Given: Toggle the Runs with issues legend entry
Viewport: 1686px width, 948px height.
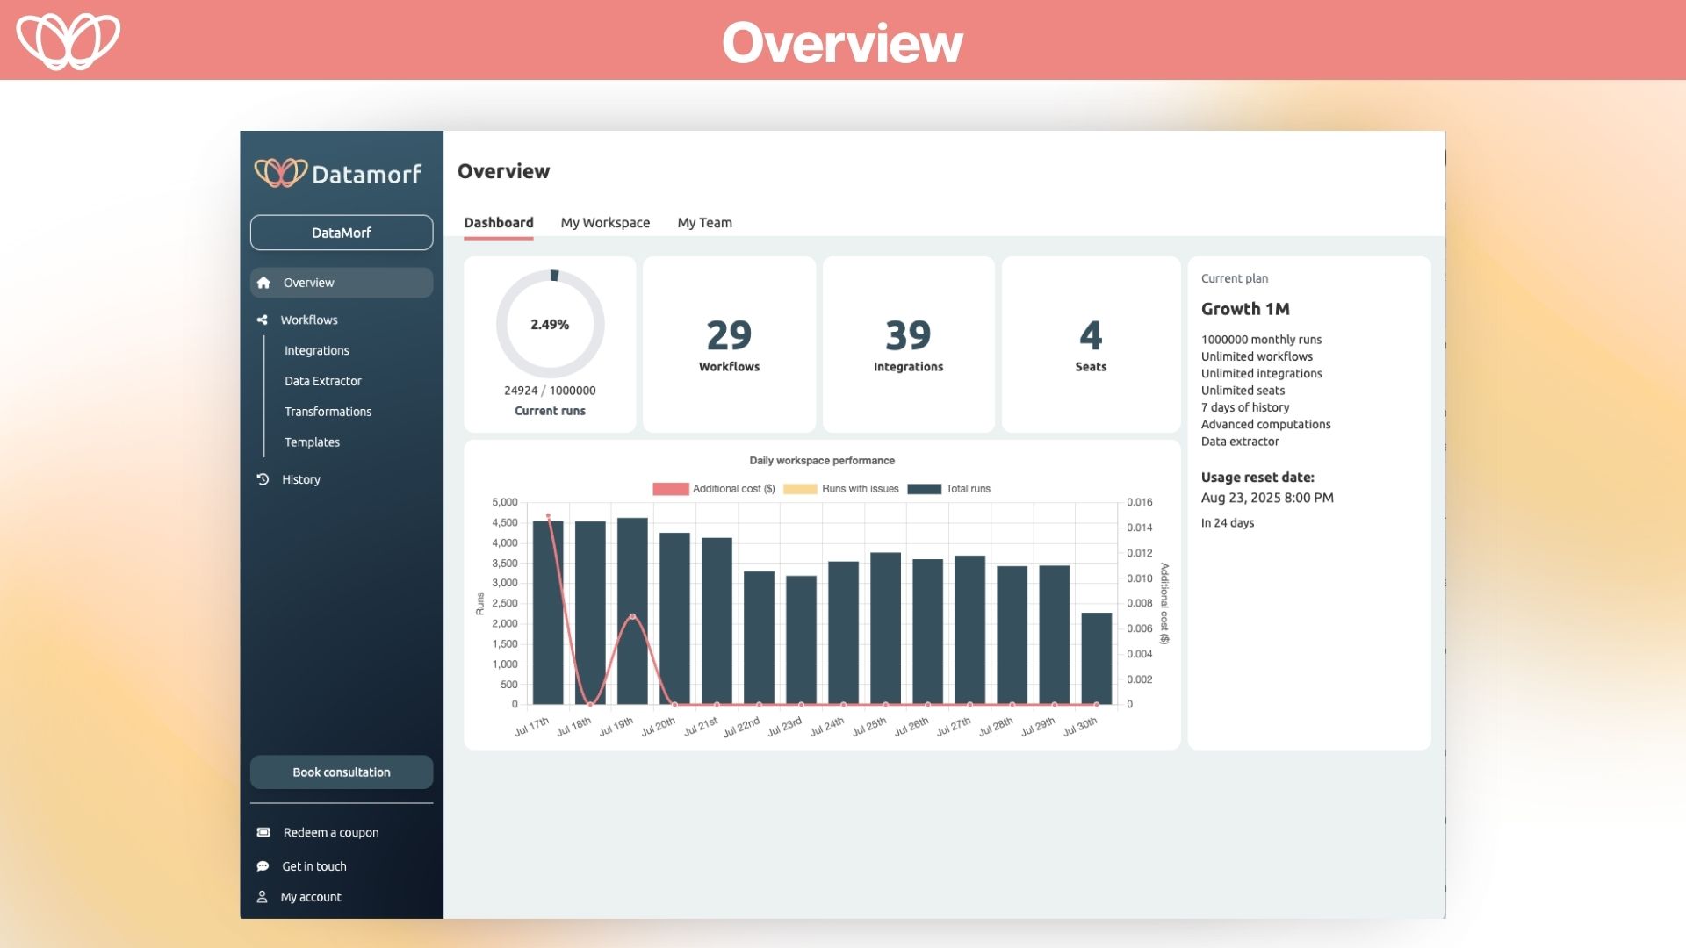Looking at the screenshot, I should coord(843,488).
